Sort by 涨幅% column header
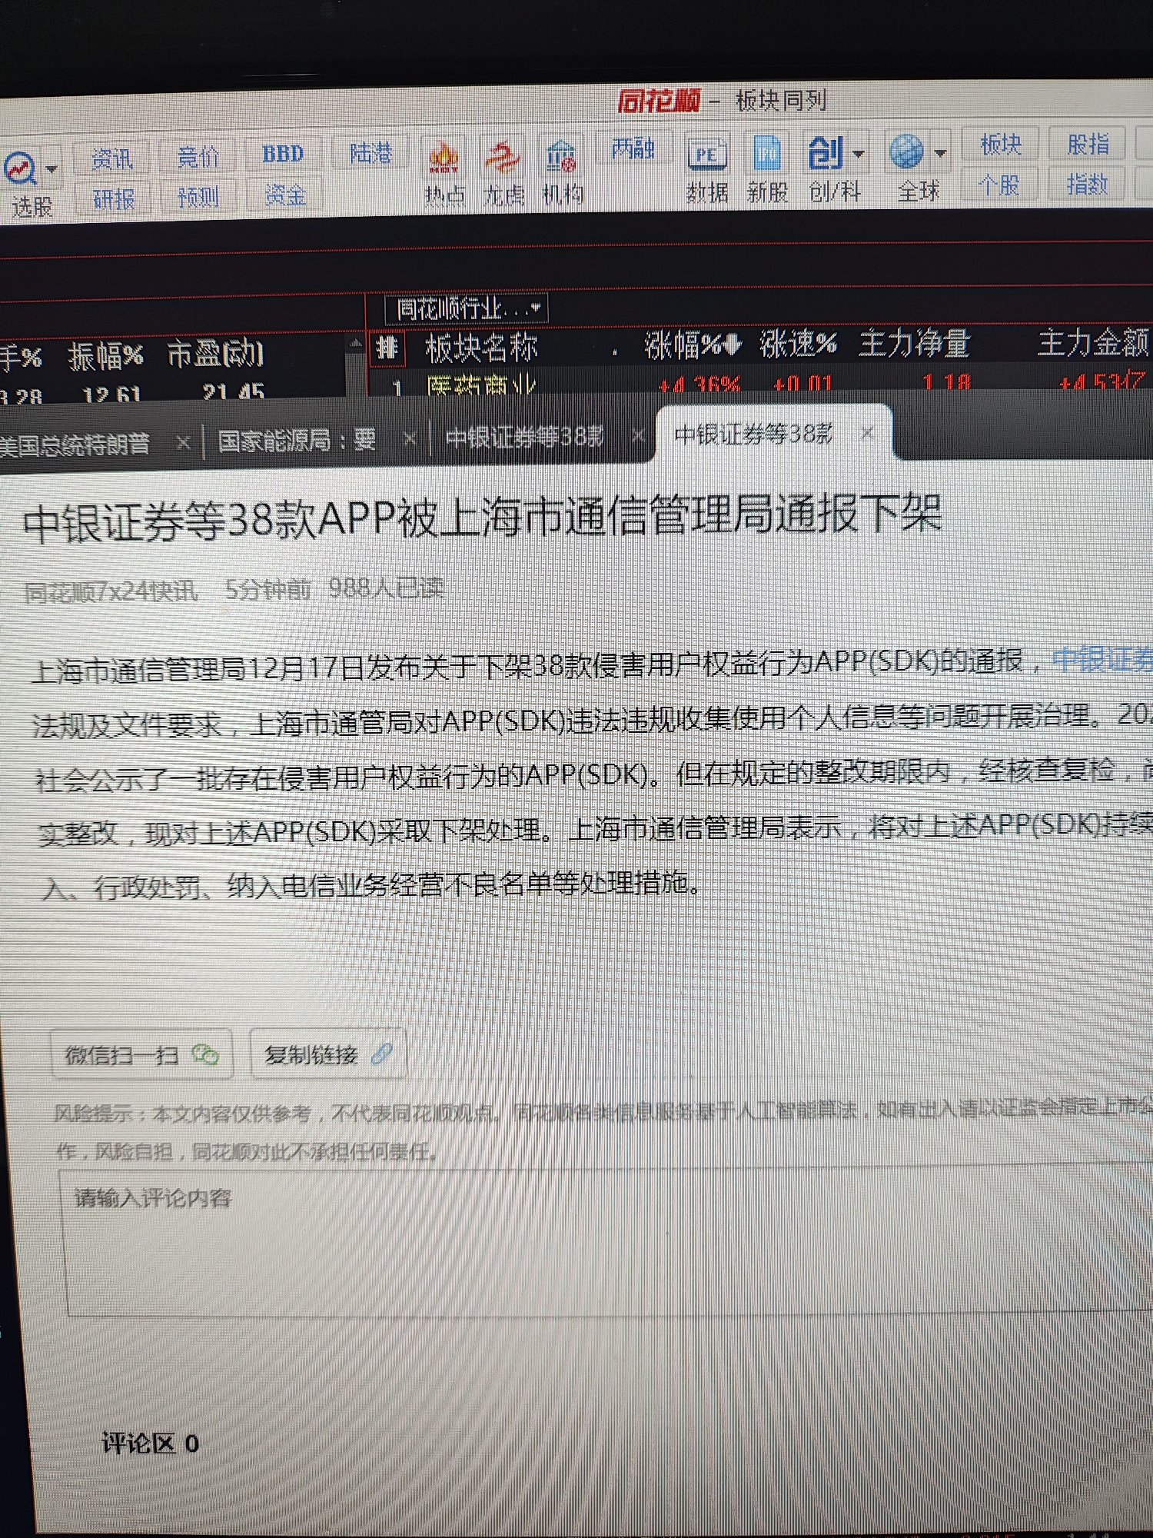The height and width of the screenshot is (1538, 1153). [692, 345]
